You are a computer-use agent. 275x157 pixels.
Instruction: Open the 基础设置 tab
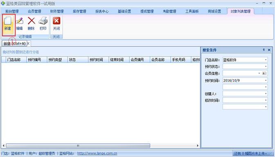(124, 11)
